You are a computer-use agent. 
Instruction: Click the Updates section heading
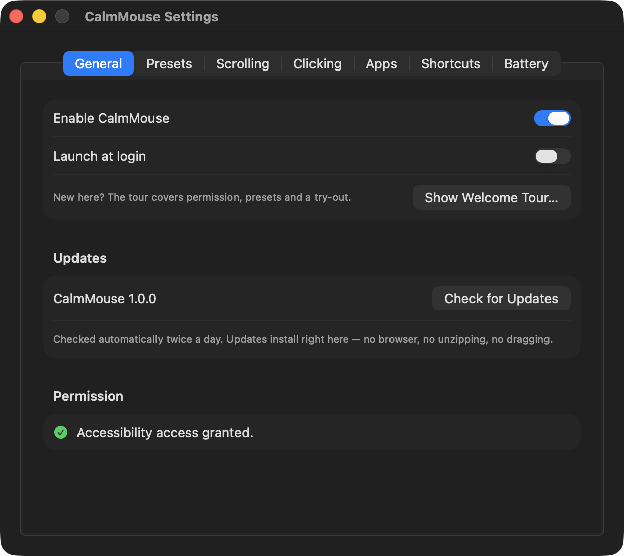click(x=80, y=258)
